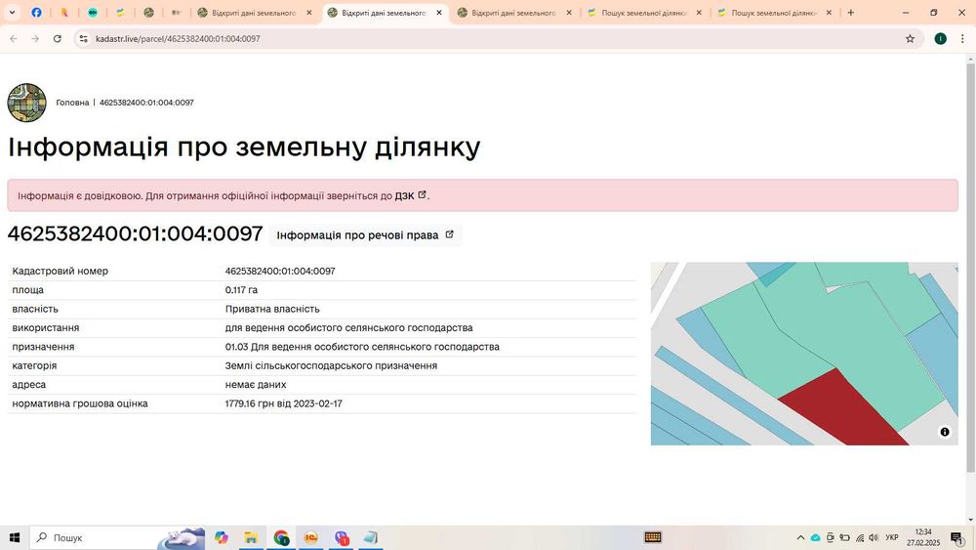Open the clock and calendar
Viewport: 976px width, 550px height.
tap(923, 537)
